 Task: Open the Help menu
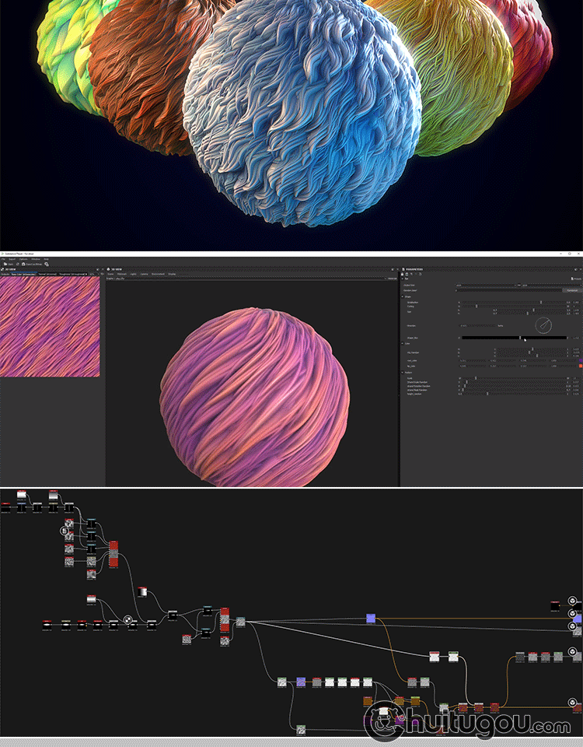click(x=46, y=259)
